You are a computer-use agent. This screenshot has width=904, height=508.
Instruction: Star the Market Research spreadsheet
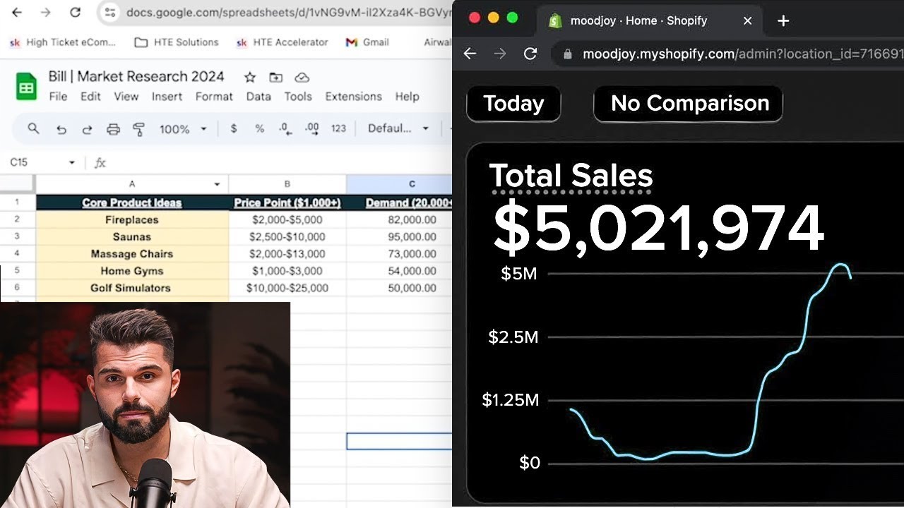point(249,78)
